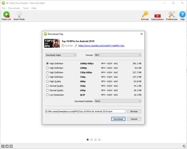This screenshot has width=187, height=149.
Task: Click the Download button
Action: [x=118, y=119]
